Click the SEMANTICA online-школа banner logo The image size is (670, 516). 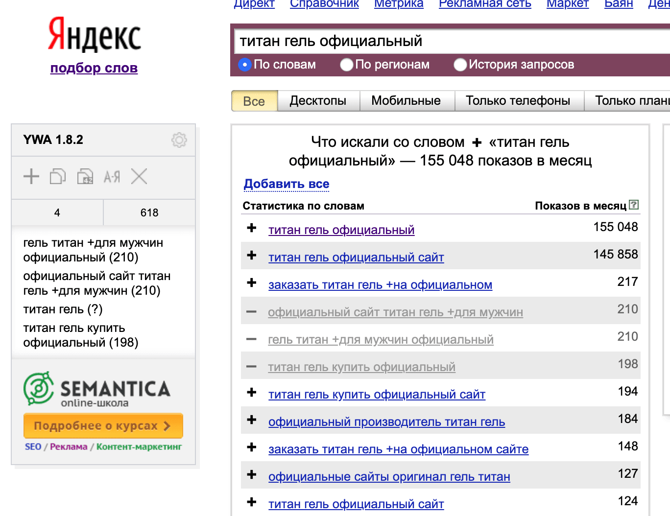[x=97, y=389]
